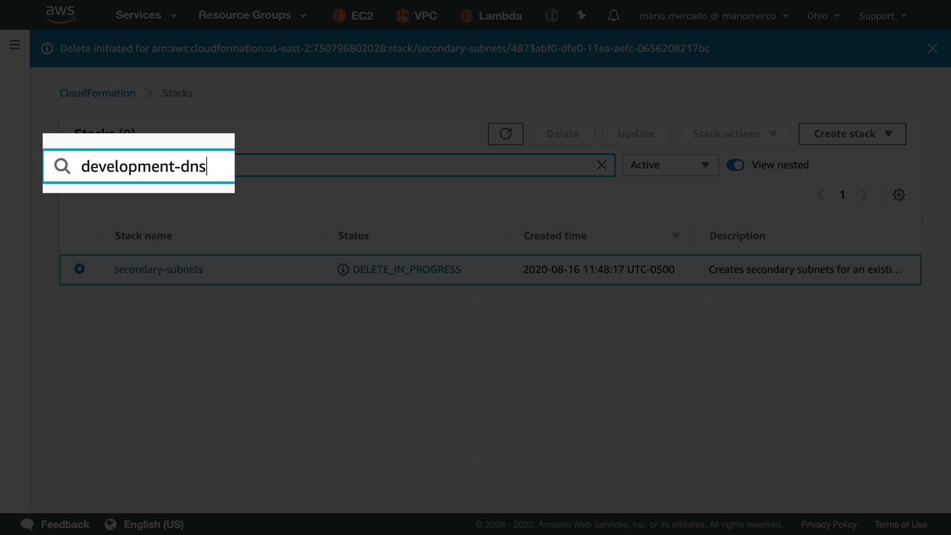
Task: Open table preferences gear icon
Action: 898,195
